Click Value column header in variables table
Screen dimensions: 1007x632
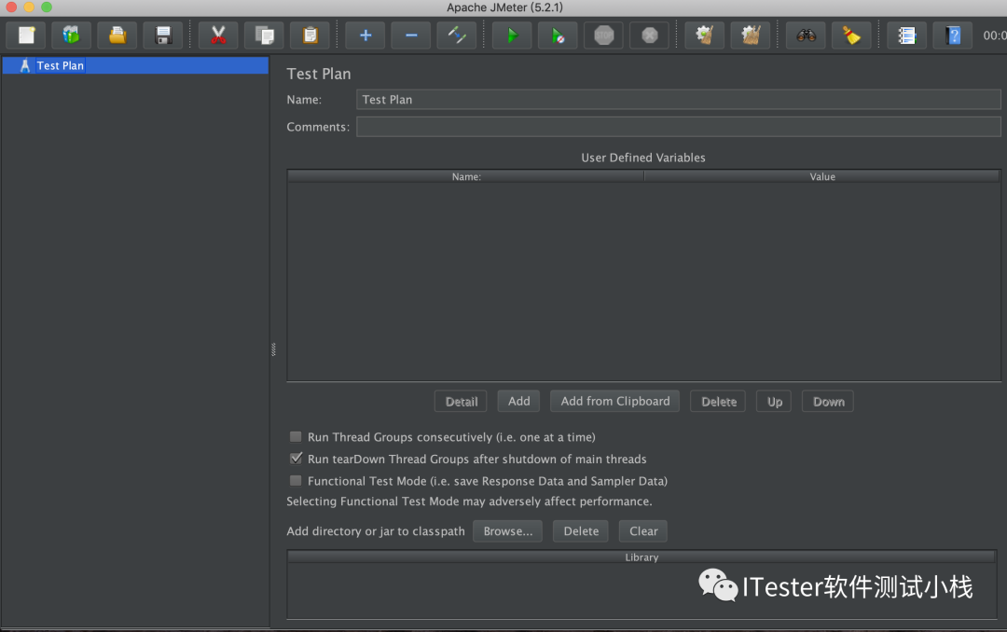point(822,176)
